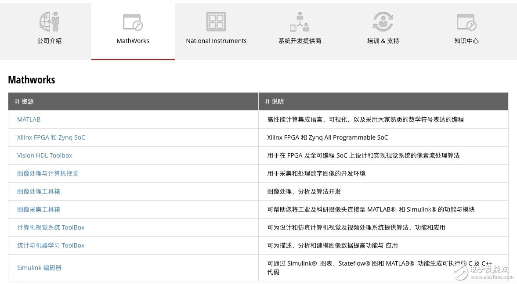Click the MathWorks window-wrench icon
The image size is (517, 284).
pyautogui.click(x=133, y=22)
